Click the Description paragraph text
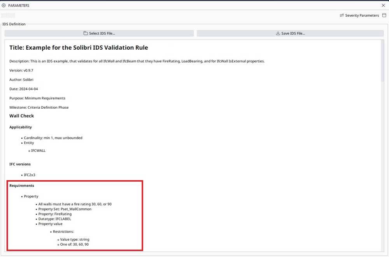The height and width of the screenshot is (257, 389). [137, 61]
